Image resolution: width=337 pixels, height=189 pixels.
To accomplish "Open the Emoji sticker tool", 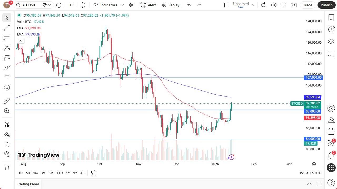I will [7, 88].
